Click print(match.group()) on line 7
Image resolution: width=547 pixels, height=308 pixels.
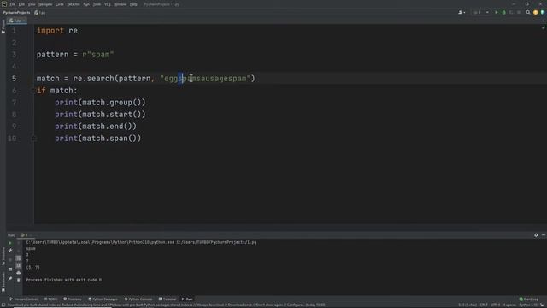tap(100, 103)
